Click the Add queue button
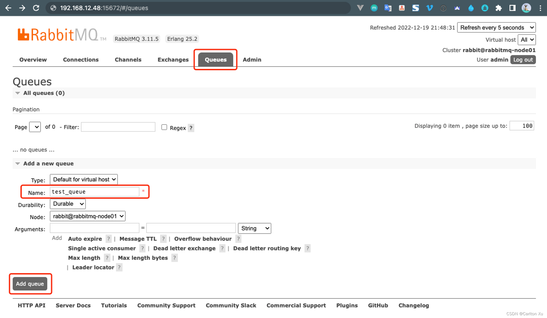This screenshot has height=318, width=547. [30, 284]
